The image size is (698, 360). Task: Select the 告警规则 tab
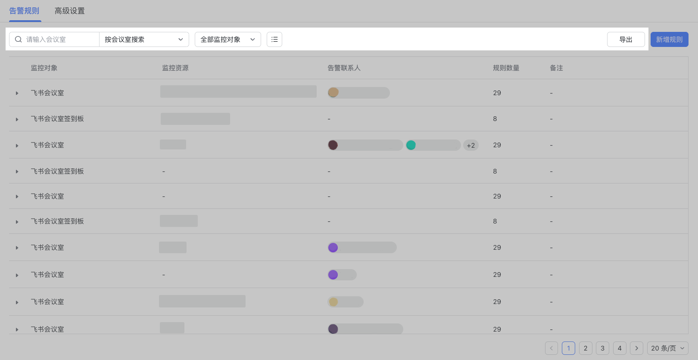coord(25,11)
